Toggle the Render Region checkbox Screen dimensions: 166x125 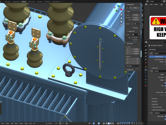[132, 28]
